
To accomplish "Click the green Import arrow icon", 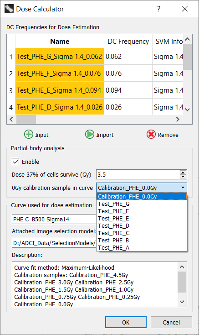I will 90,134.
